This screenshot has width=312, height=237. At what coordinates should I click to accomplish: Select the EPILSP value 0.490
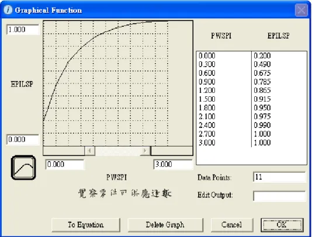[262, 64]
